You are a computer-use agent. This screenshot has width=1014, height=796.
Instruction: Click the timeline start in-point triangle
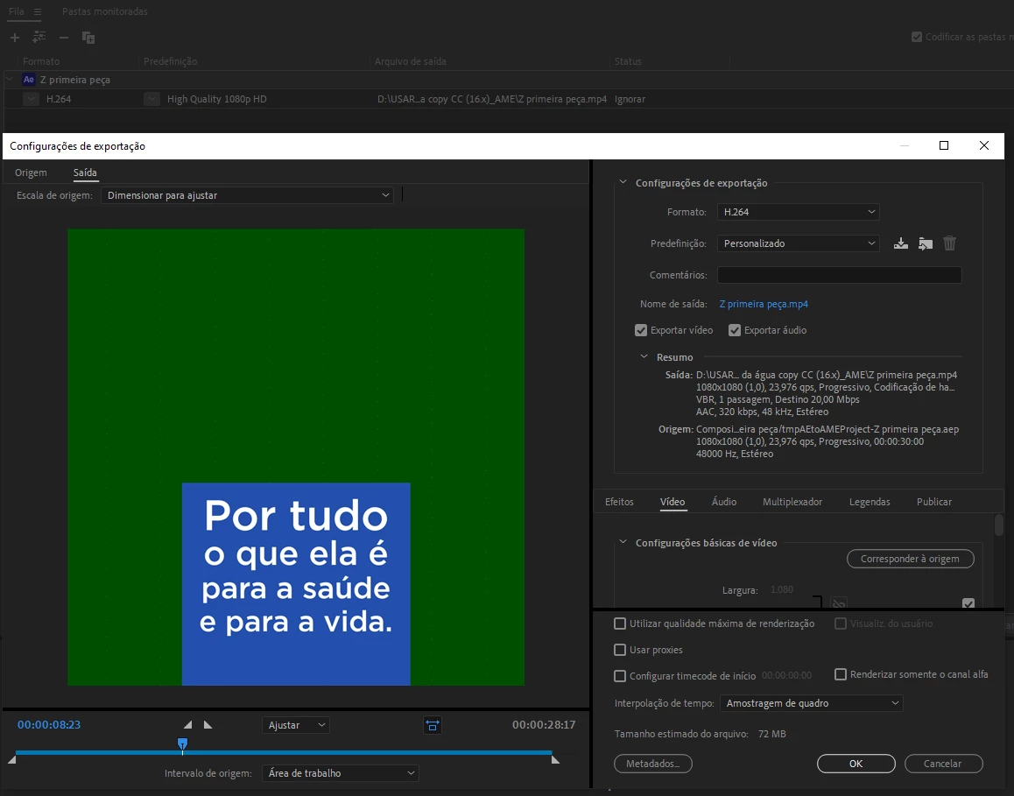[11, 760]
